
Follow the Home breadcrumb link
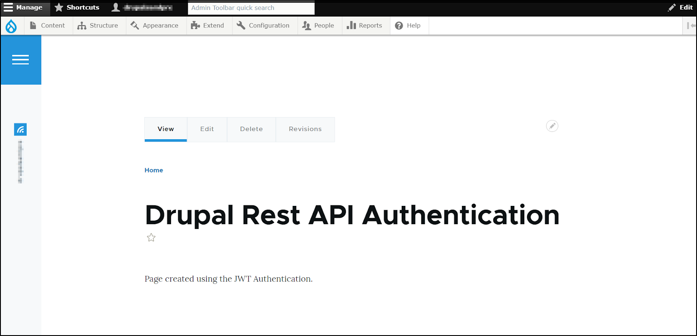154,170
